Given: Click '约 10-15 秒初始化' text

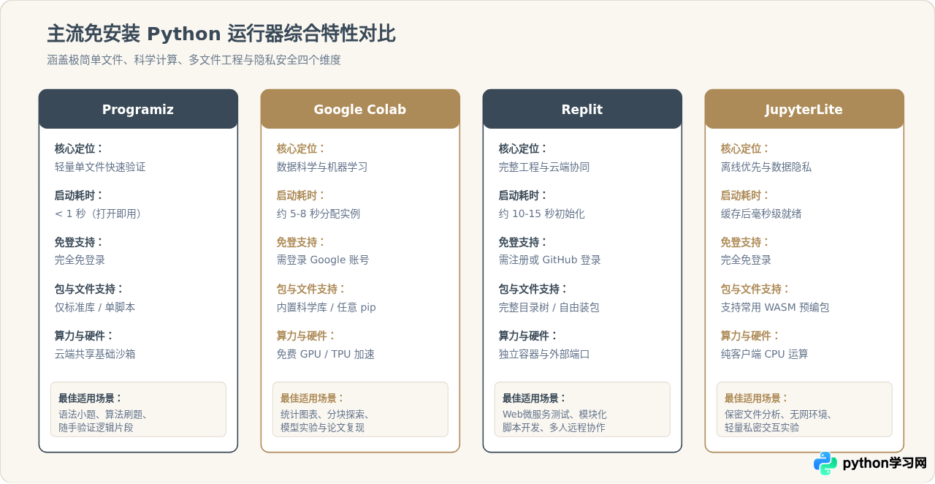Looking at the screenshot, I should [x=542, y=213].
